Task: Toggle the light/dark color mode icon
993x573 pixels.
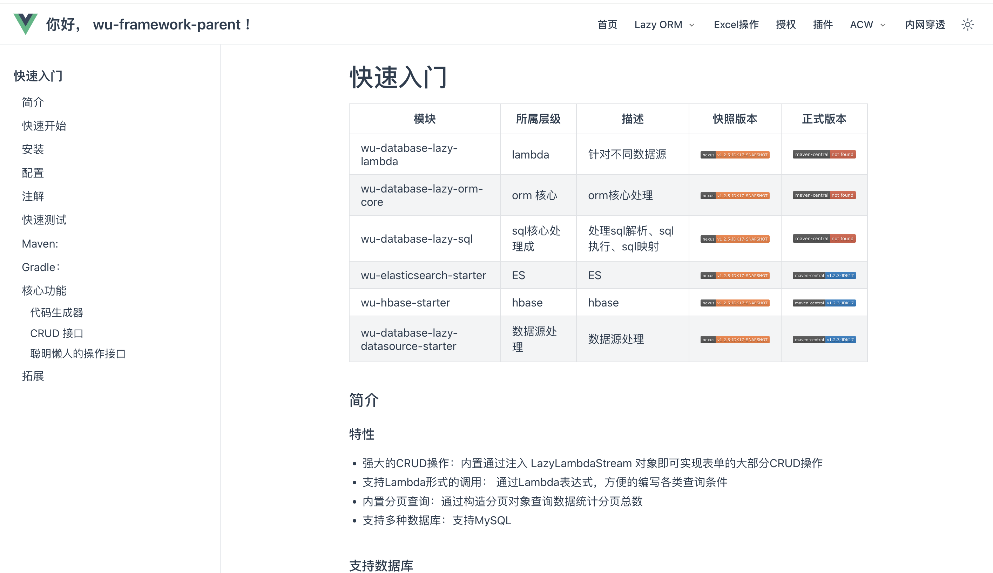Action: coord(967,25)
